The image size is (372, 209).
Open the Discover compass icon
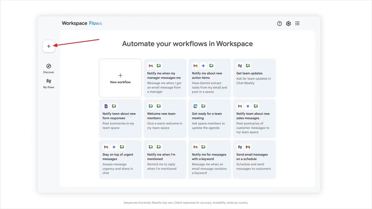click(x=49, y=66)
